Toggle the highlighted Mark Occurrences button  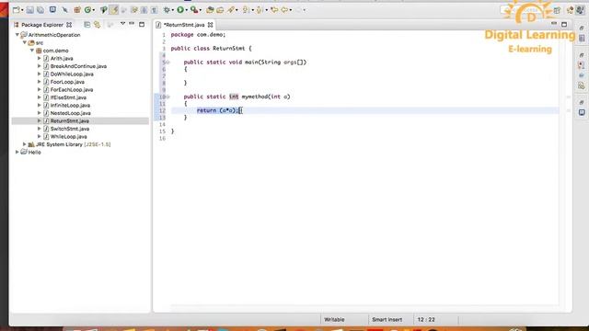tap(114, 10)
